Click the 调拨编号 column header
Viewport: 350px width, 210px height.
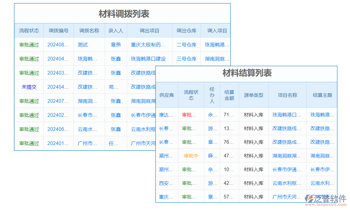(58, 30)
